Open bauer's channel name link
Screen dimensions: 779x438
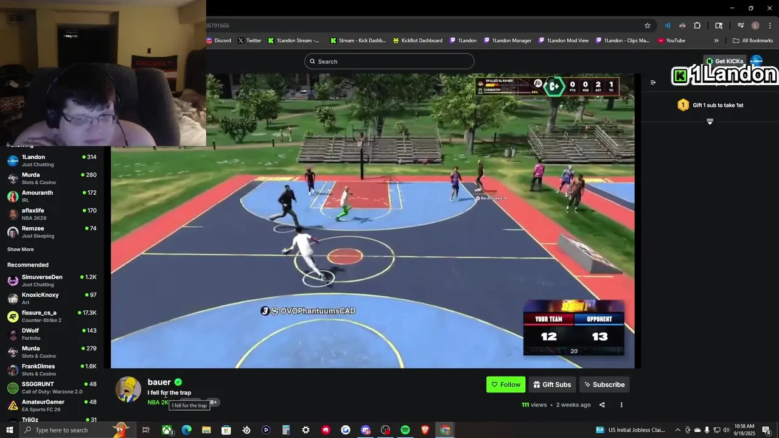[159, 382]
